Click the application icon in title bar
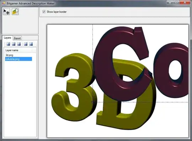This screenshot has width=192, height=141. 4,4
